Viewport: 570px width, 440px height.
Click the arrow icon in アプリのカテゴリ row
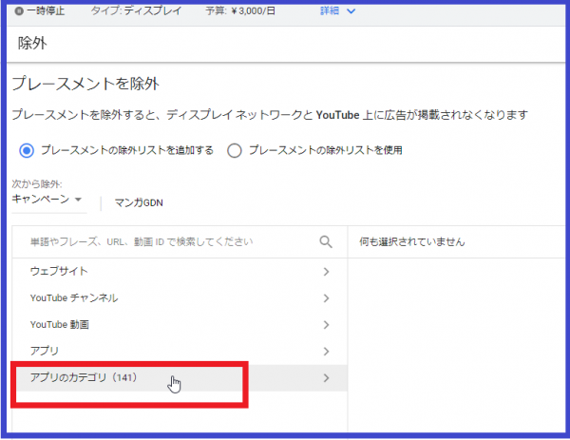326,378
